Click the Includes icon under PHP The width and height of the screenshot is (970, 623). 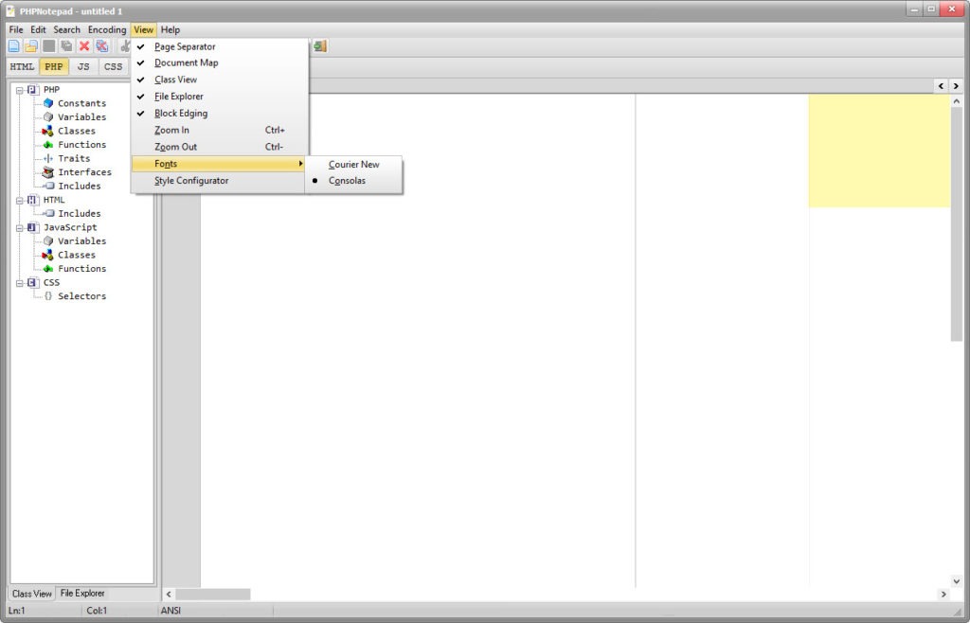[48, 186]
